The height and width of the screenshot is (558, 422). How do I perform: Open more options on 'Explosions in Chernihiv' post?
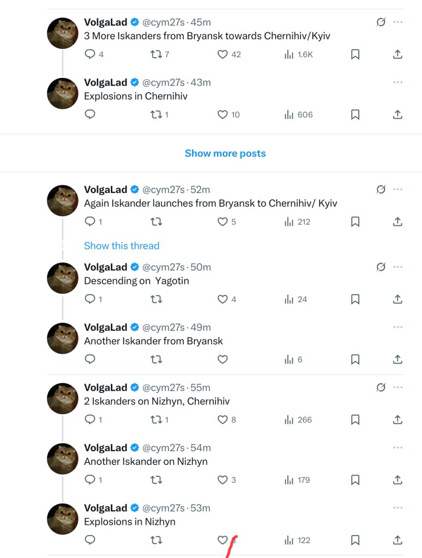click(x=398, y=82)
